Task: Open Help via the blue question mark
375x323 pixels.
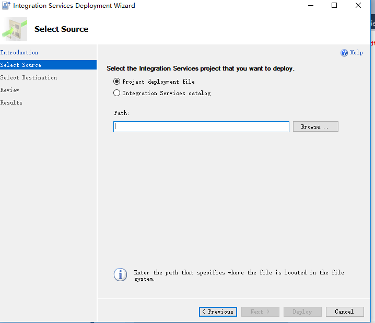Action: point(344,53)
